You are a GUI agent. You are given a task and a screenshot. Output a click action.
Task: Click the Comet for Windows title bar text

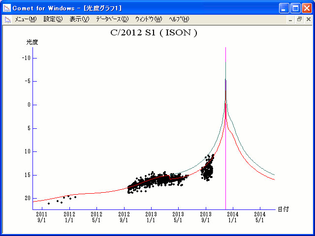click(67, 8)
